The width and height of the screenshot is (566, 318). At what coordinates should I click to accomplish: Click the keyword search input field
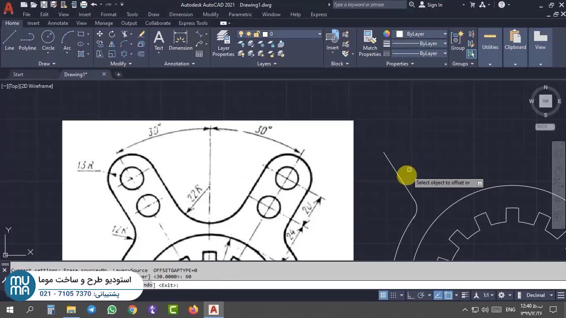click(369, 5)
